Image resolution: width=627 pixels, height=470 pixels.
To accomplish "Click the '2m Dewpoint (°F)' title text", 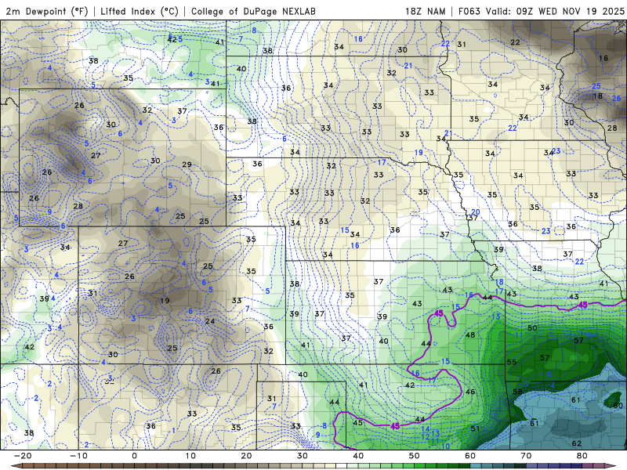I will [47, 11].
